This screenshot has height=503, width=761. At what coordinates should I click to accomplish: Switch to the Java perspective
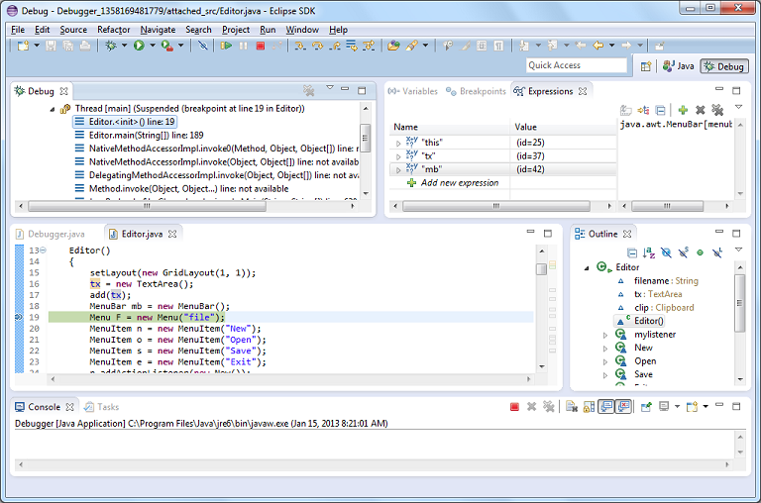coord(679,66)
